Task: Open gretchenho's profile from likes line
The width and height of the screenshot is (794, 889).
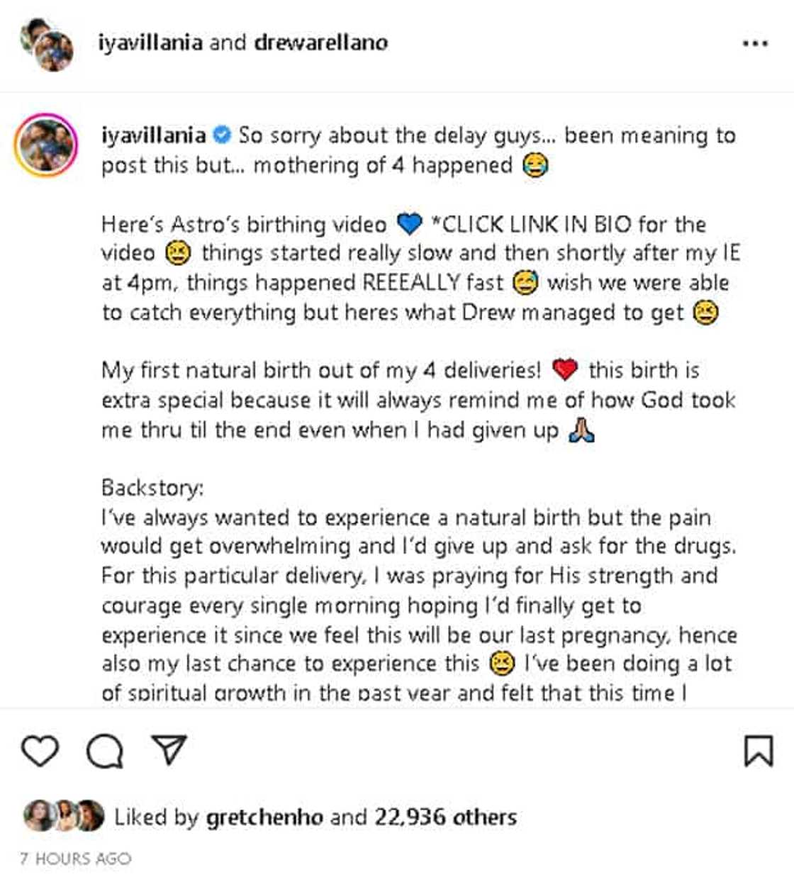Action: point(264,817)
